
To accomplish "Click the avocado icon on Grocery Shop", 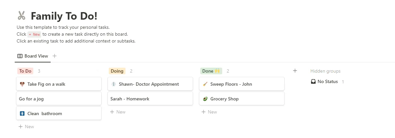I will (205, 99).
